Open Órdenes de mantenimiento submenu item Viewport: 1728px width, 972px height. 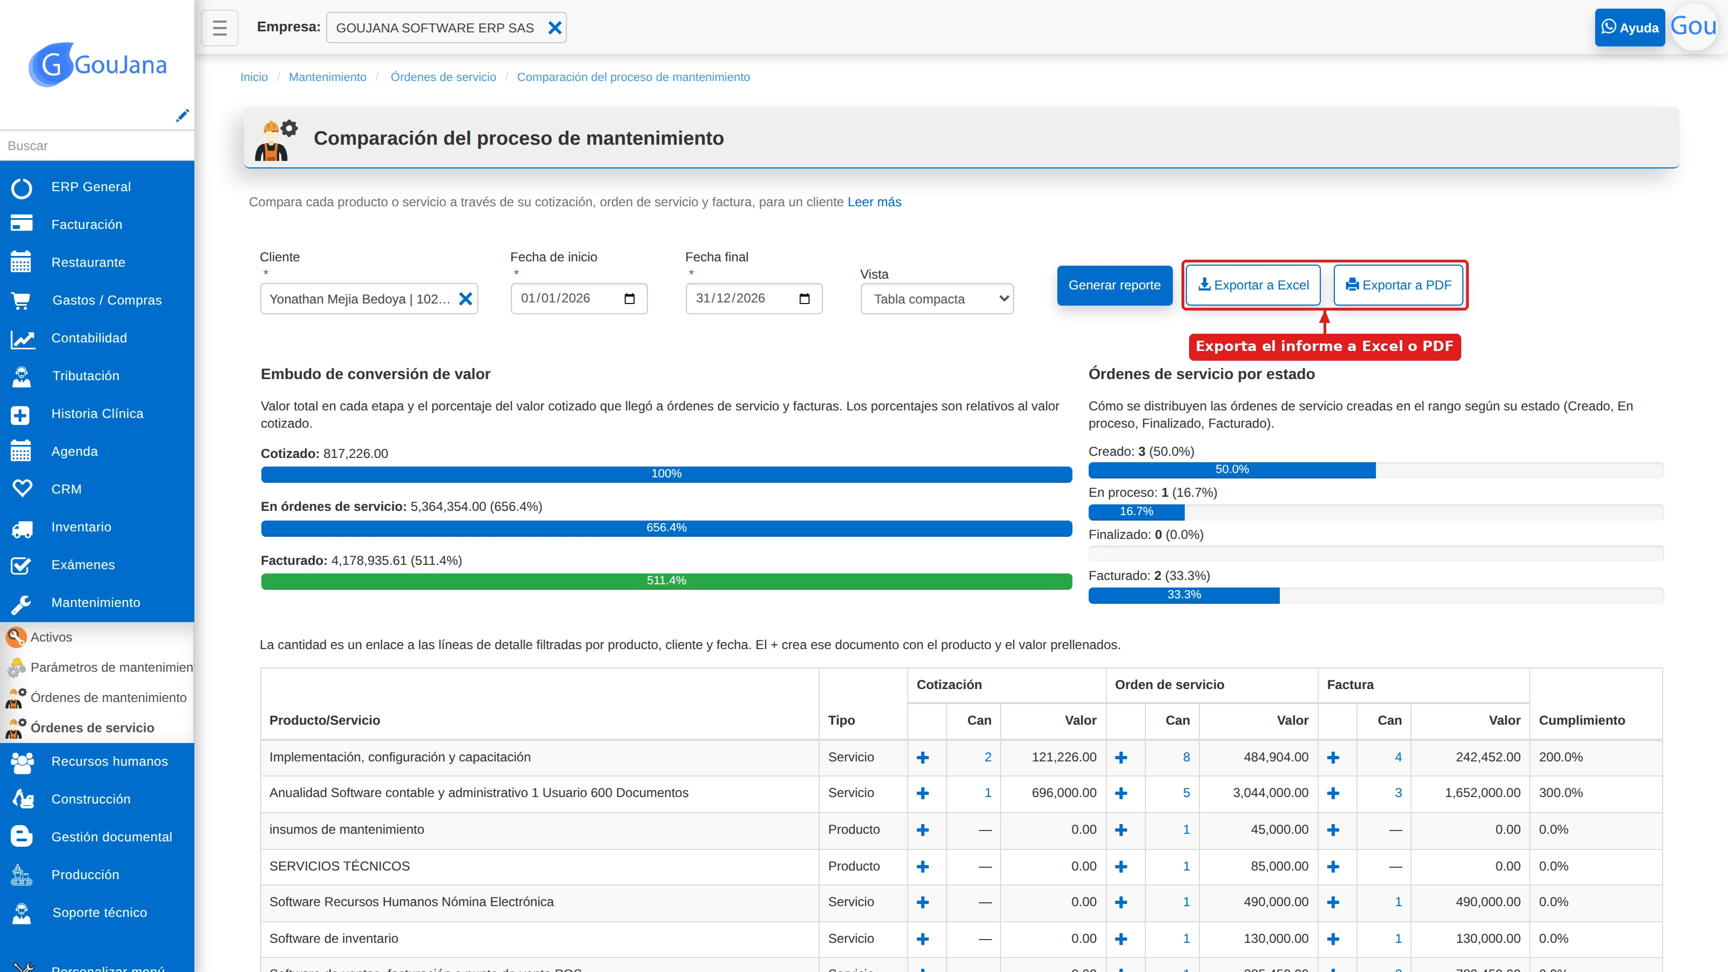[x=97, y=698]
